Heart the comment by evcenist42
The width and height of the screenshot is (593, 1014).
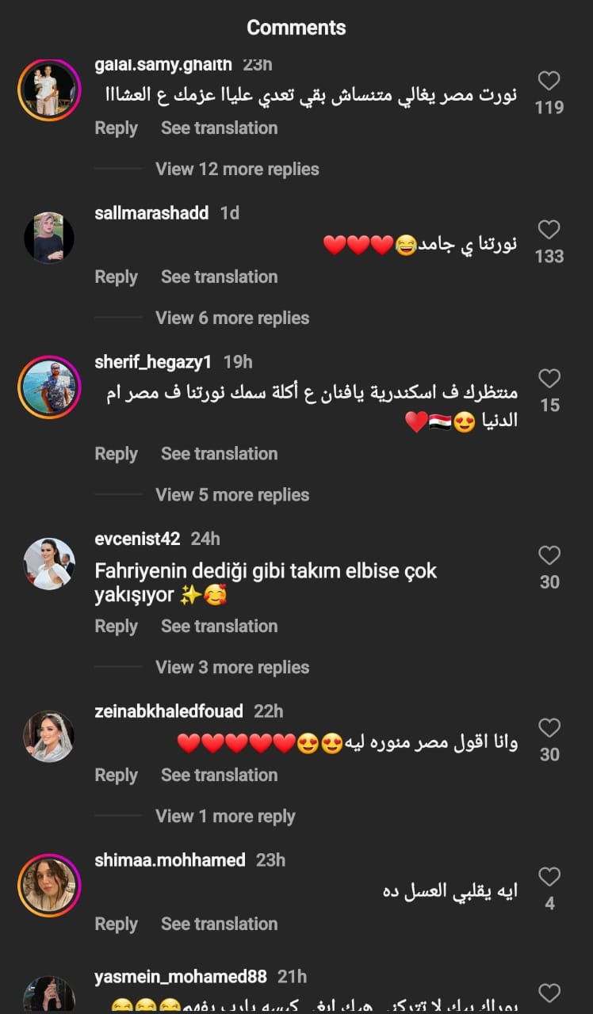tap(549, 555)
